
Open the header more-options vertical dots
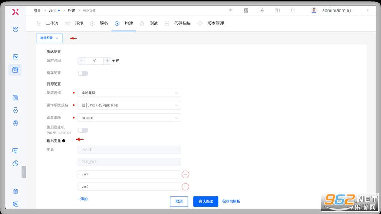click(368, 10)
